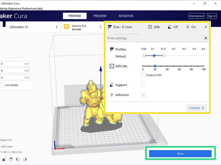The image size is (221, 165).
Task: Select the 0.06 layer height profile point
Action: pyautogui.click(x=144, y=56)
